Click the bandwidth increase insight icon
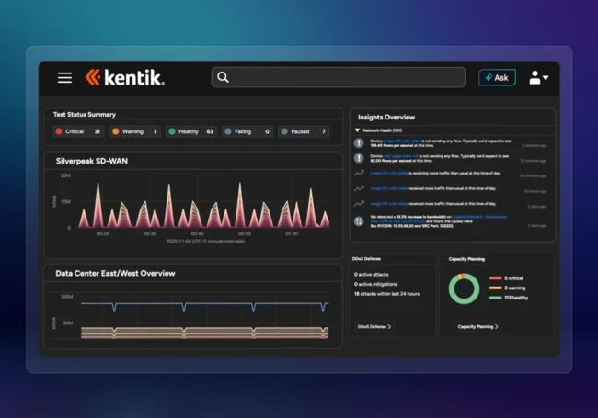The image size is (598, 418). point(359,221)
